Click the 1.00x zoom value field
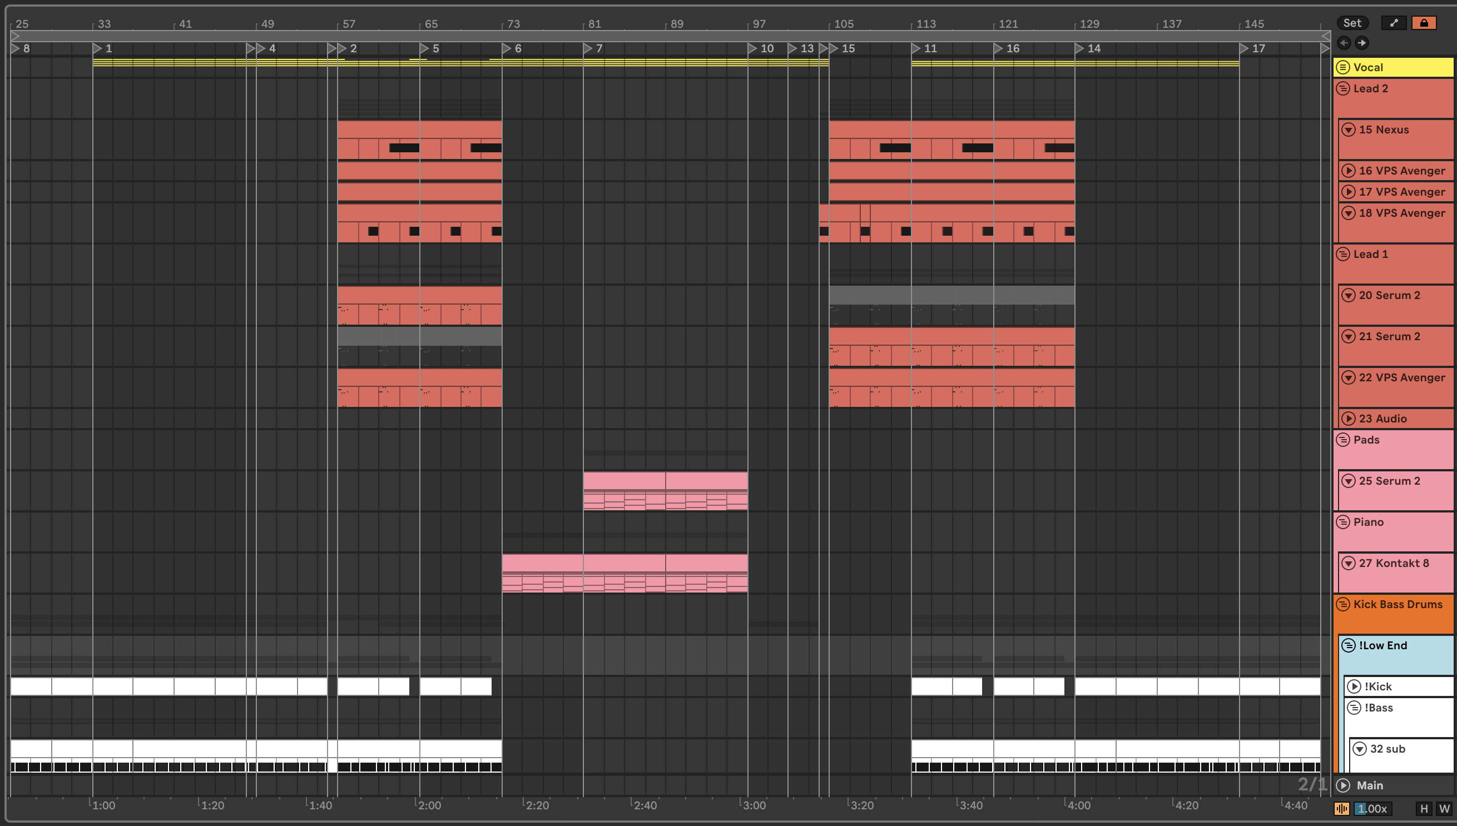1457x826 pixels. point(1373,809)
